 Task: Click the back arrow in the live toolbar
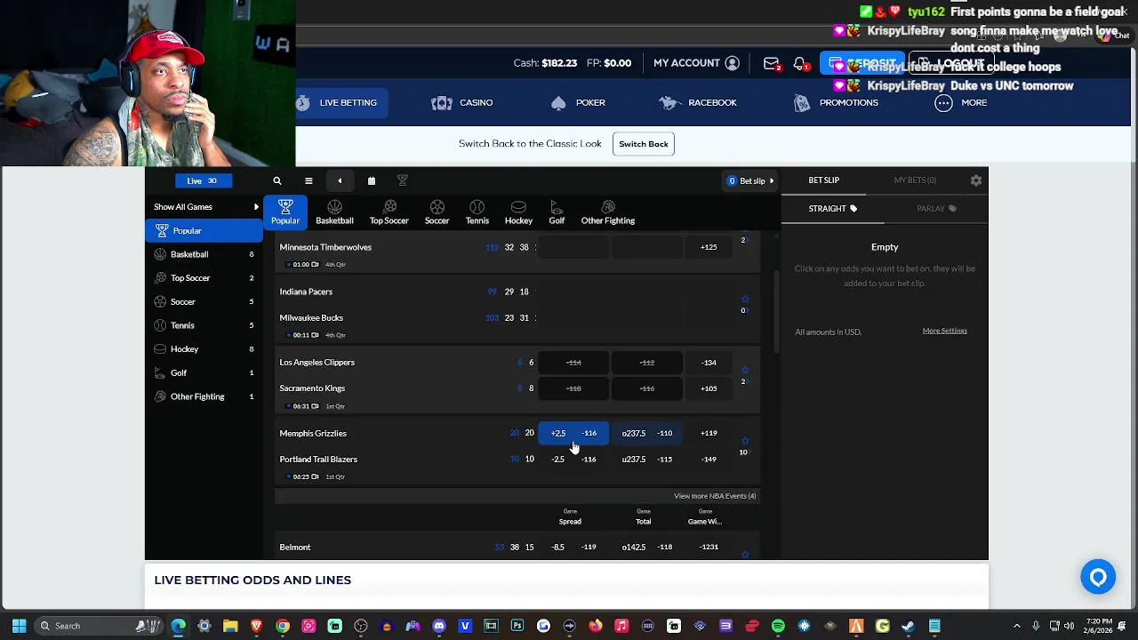point(340,181)
